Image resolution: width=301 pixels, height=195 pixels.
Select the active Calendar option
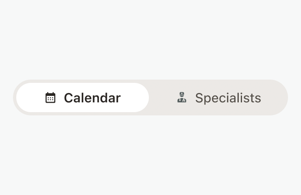coord(83,97)
